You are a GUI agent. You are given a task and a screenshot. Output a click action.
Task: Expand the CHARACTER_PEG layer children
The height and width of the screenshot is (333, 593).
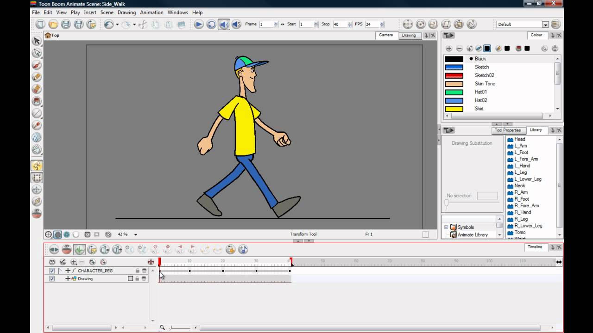(x=68, y=271)
